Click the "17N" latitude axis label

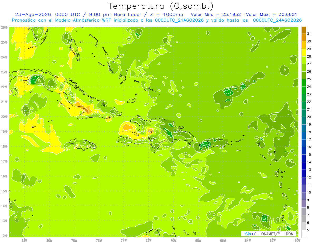point(4,161)
